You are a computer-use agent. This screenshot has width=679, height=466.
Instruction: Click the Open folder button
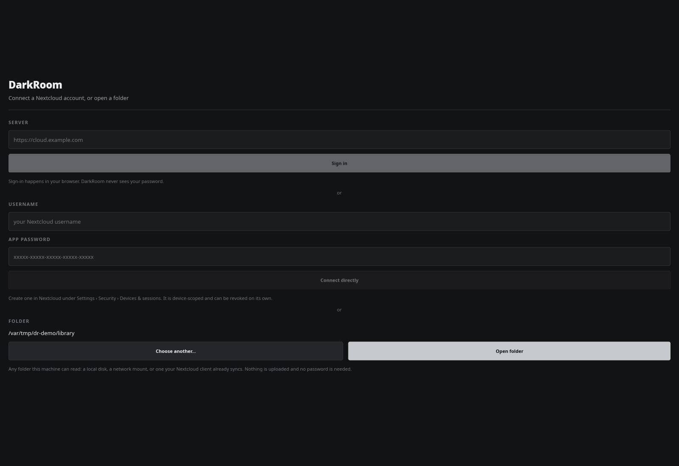(x=509, y=351)
